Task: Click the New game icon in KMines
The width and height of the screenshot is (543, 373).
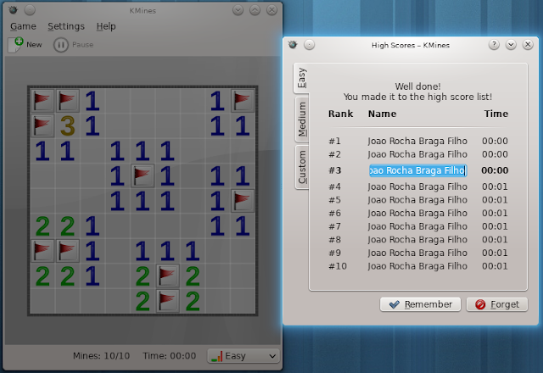Action: pyautogui.click(x=15, y=45)
